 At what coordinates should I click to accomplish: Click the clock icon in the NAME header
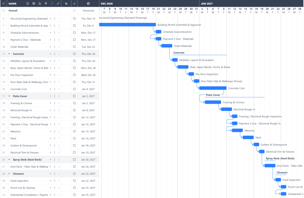pos(28,4)
